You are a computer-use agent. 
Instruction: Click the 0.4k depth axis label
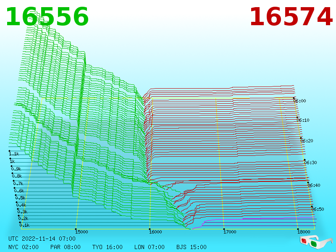click(x=21, y=205)
